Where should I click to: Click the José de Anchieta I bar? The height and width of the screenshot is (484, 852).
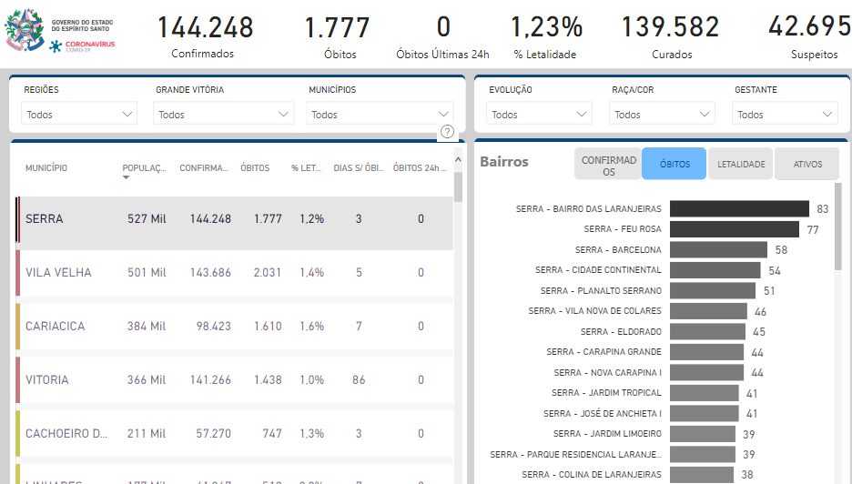click(x=705, y=413)
